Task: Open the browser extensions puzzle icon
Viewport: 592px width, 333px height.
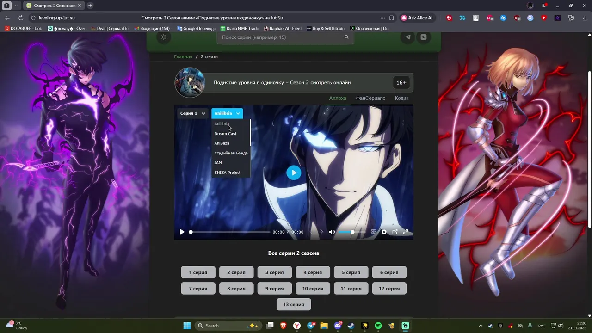Action: click(x=571, y=18)
